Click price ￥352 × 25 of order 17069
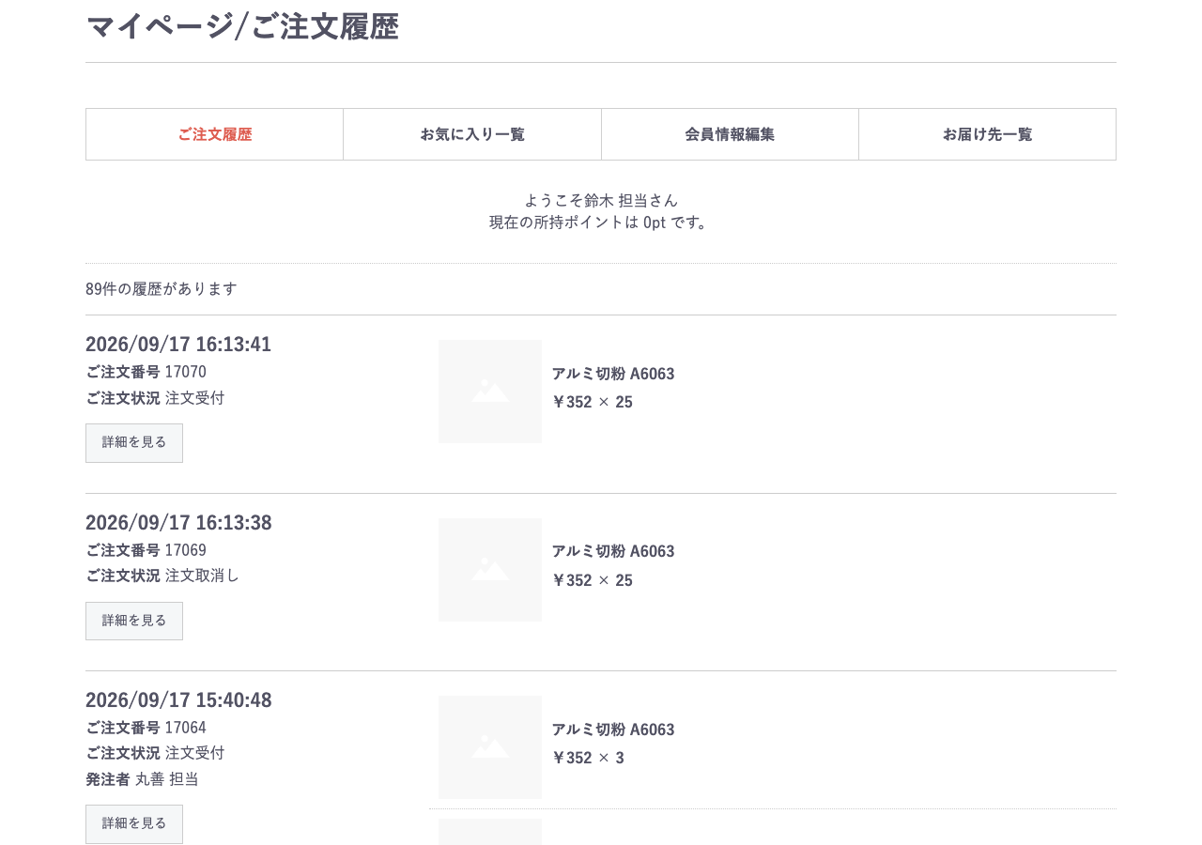 point(593,580)
